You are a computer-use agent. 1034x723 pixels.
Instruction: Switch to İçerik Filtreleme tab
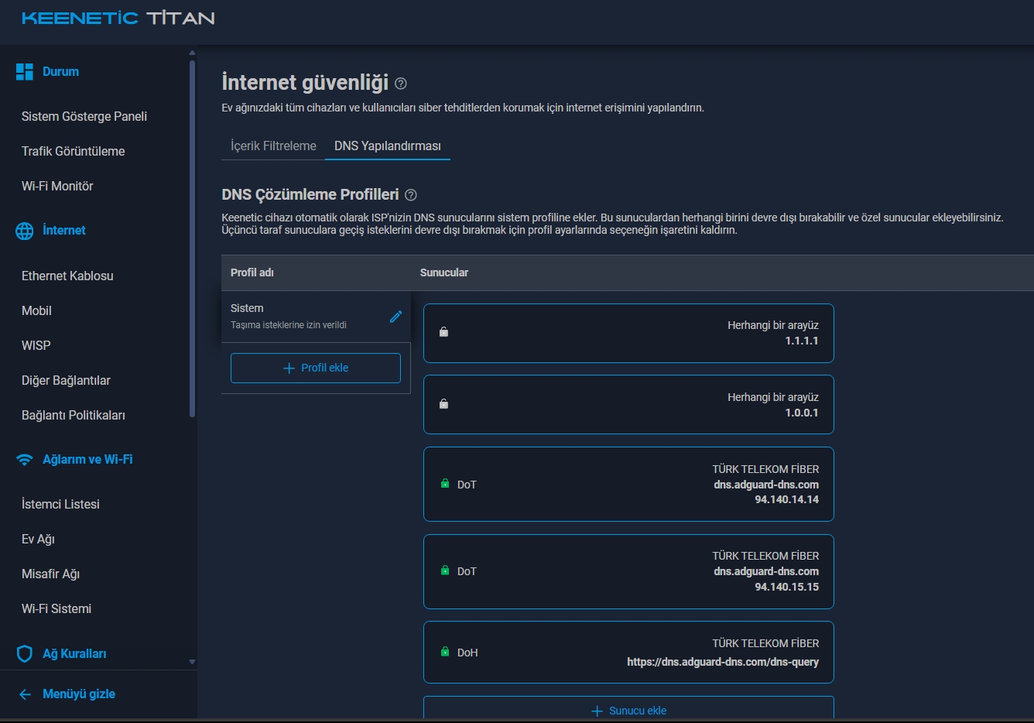(273, 146)
